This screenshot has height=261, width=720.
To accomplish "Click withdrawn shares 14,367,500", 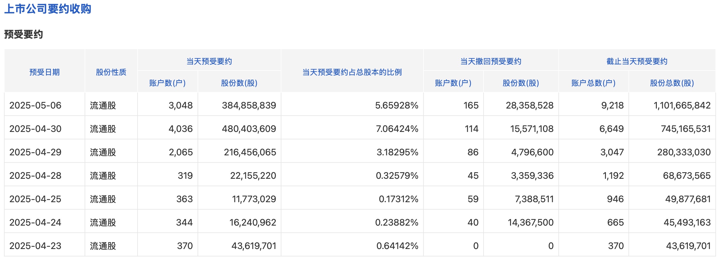I will 531,222.
